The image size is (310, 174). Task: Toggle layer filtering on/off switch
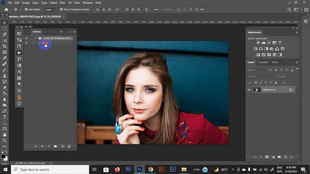coord(297,69)
